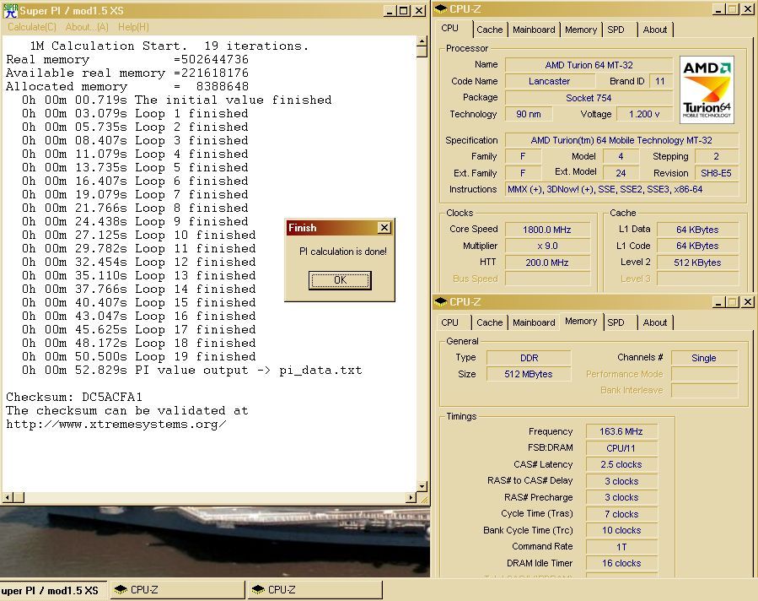Click the Voltage value 1.200 v

(x=644, y=114)
